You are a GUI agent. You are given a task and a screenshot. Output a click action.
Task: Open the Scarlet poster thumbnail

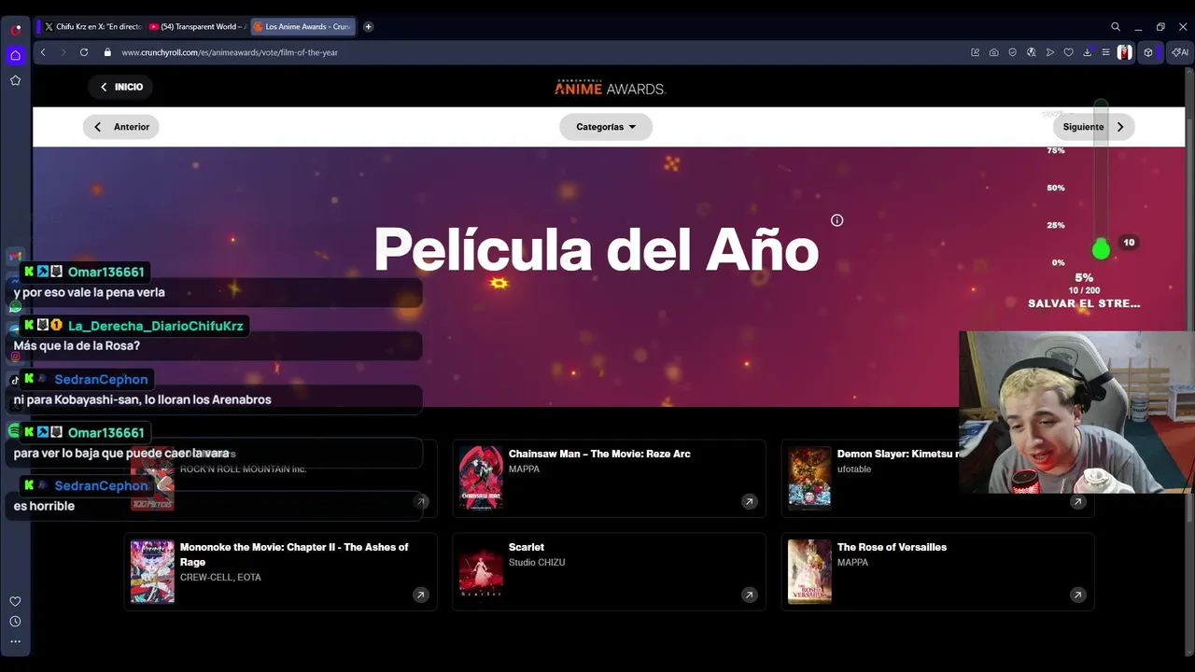[x=481, y=571]
